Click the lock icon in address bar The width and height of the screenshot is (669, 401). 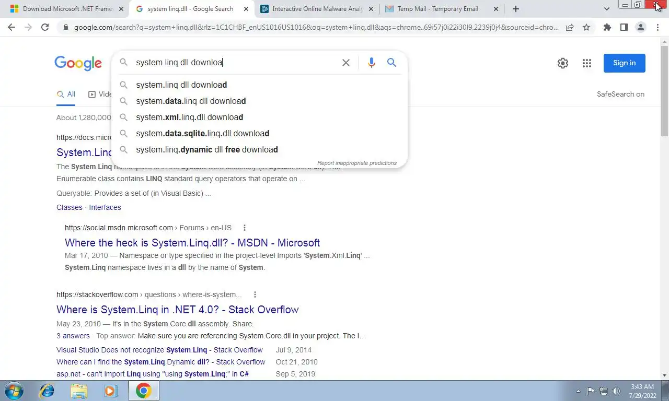[x=65, y=27]
